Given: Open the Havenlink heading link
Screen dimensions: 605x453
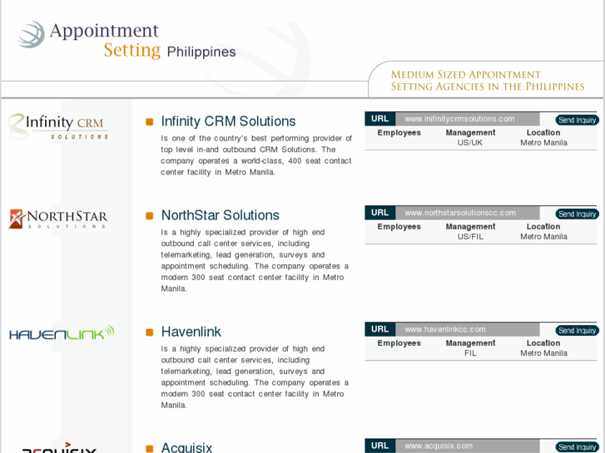Looking at the screenshot, I should [x=191, y=332].
